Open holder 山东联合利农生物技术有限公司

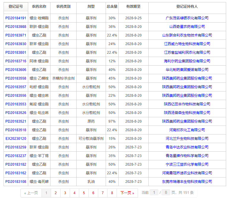[x=187, y=35]
